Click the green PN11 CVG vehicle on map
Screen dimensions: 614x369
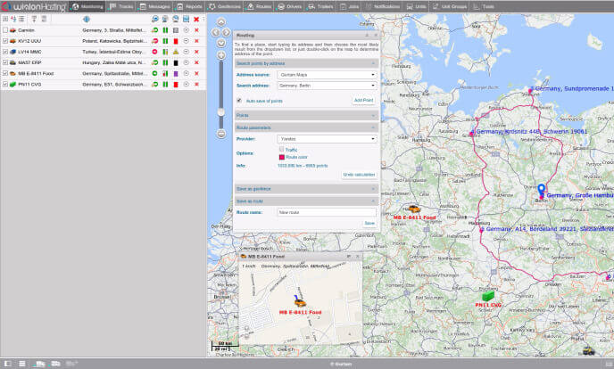pyautogui.click(x=488, y=295)
